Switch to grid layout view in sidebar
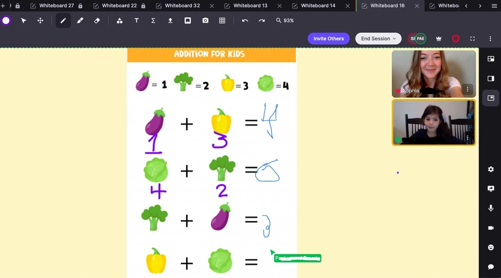Viewport: 501px width, 278px height. click(x=491, y=59)
